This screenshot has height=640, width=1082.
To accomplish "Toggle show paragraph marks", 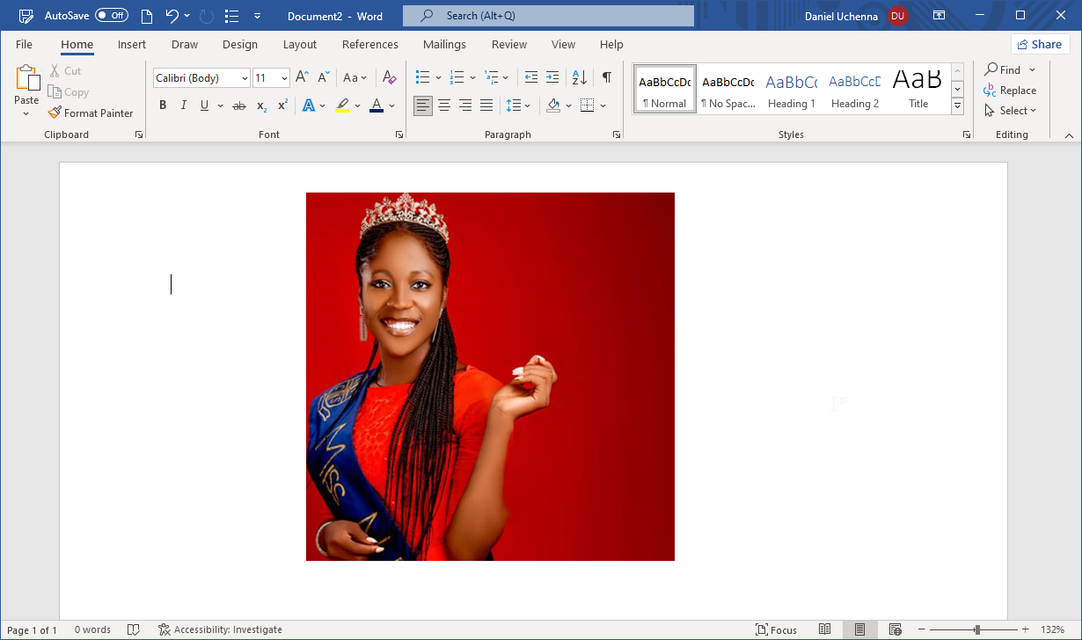I will (606, 77).
